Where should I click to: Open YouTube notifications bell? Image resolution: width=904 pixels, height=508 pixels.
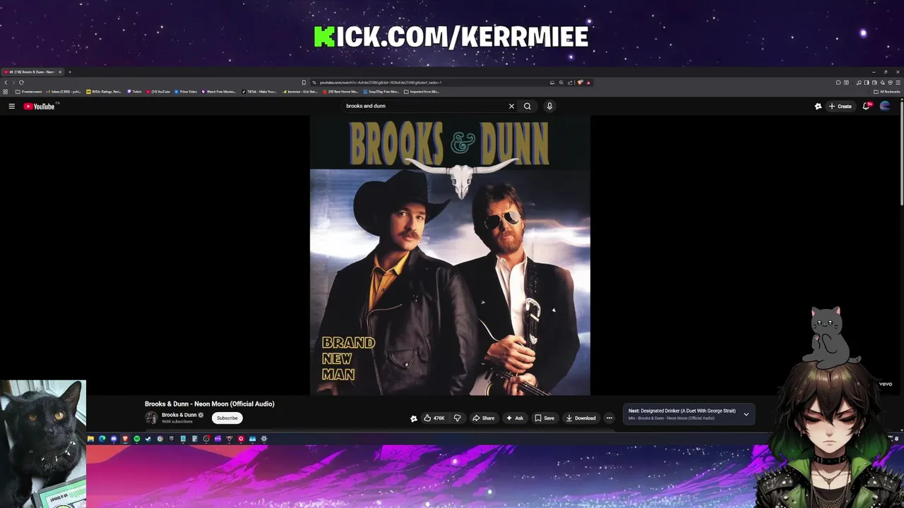pyautogui.click(x=867, y=106)
